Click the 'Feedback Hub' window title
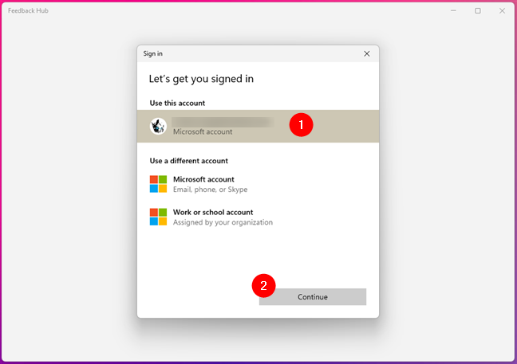The width and height of the screenshot is (517, 364). tap(28, 11)
